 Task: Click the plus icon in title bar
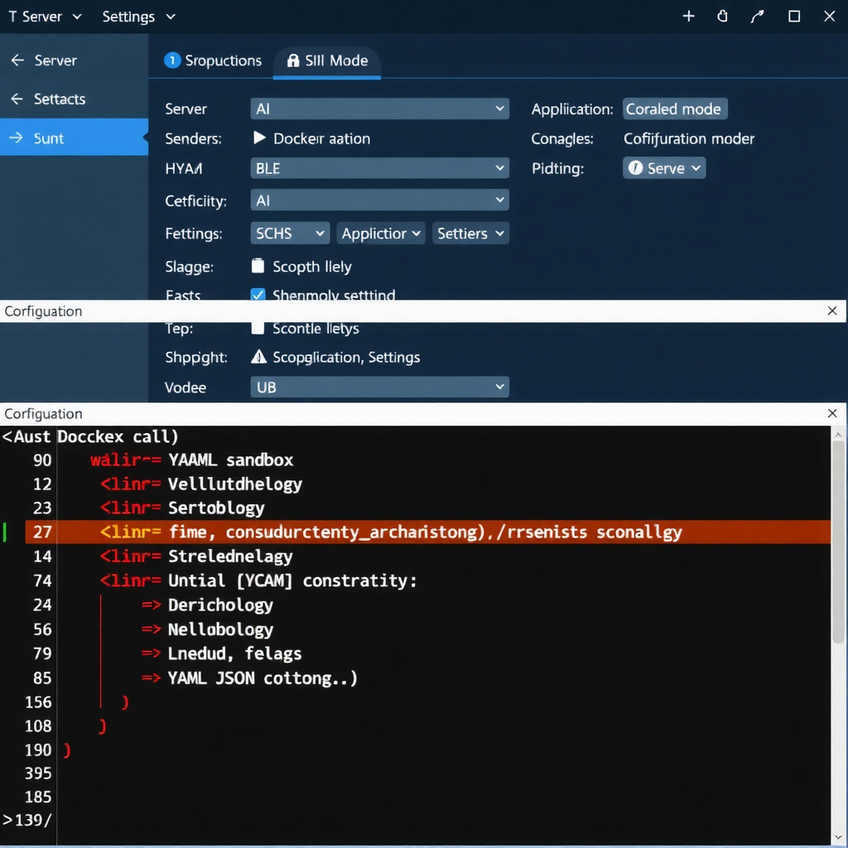pyautogui.click(x=688, y=17)
